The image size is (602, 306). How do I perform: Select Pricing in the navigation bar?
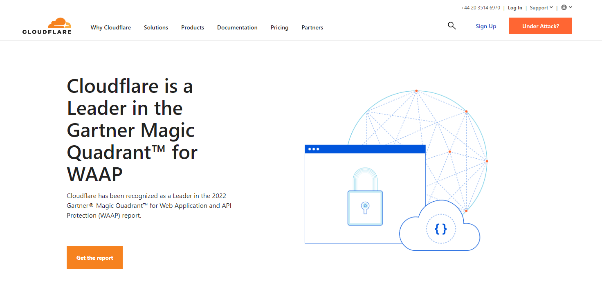279,27
